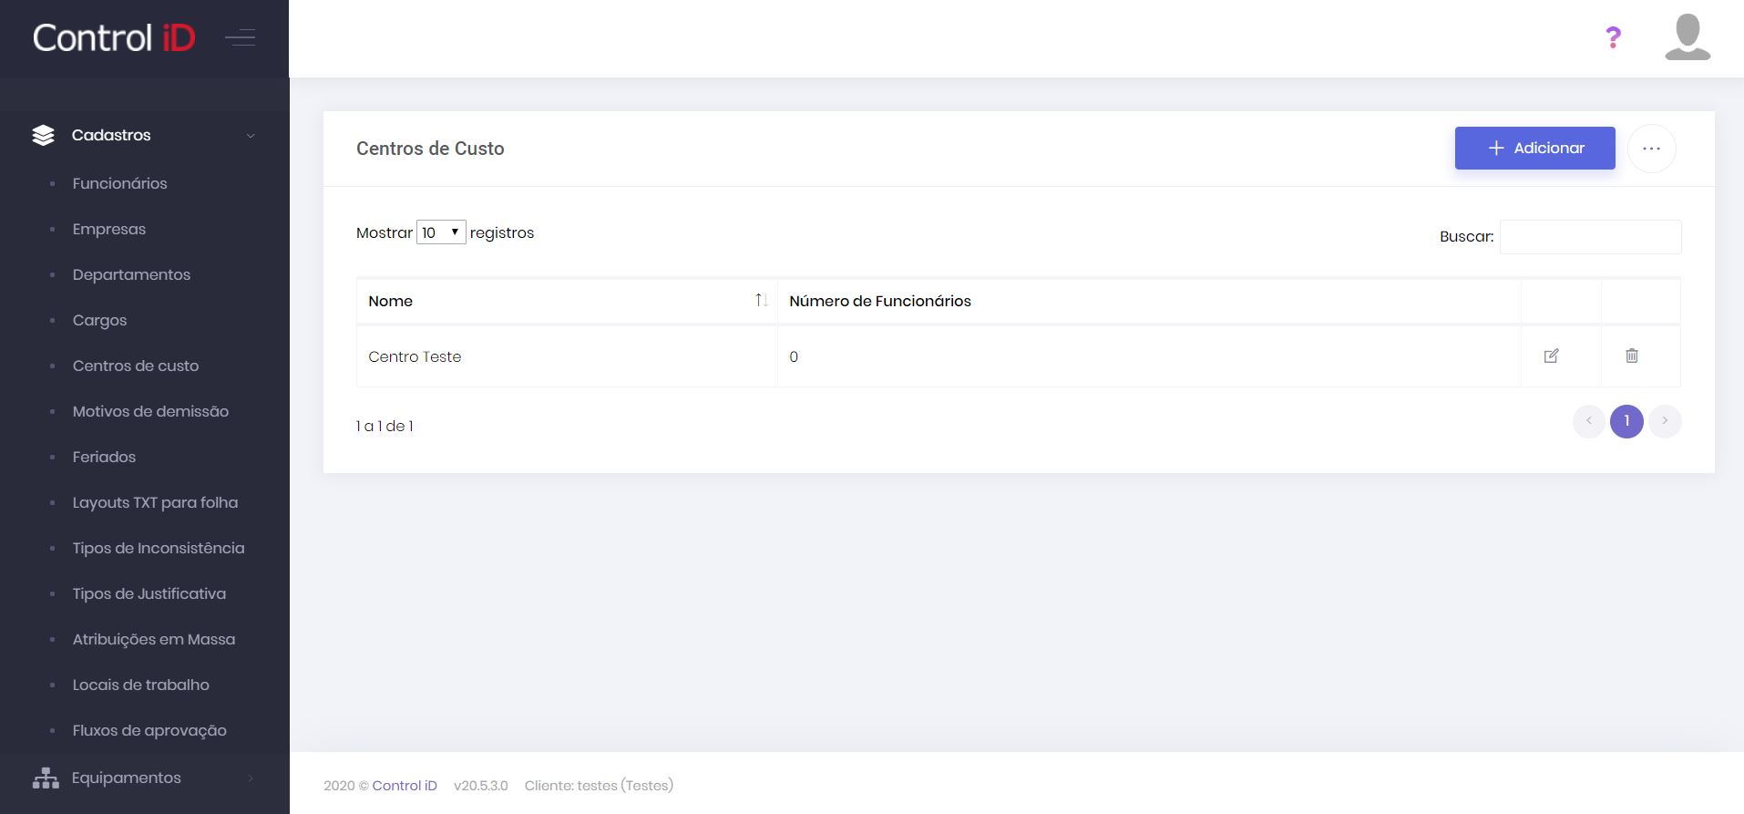Collapse the sidebar using the hamburger icon
Image resolution: width=1744 pixels, height=814 pixels.
[240, 37]
